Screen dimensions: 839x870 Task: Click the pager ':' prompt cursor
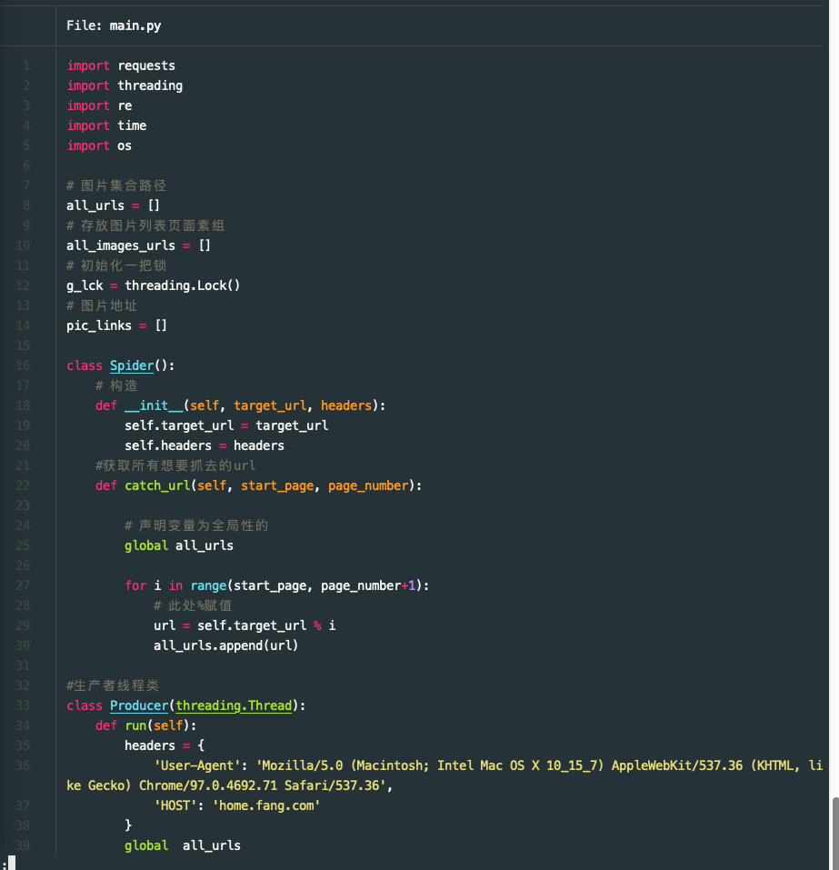click(x=12, y=863)
